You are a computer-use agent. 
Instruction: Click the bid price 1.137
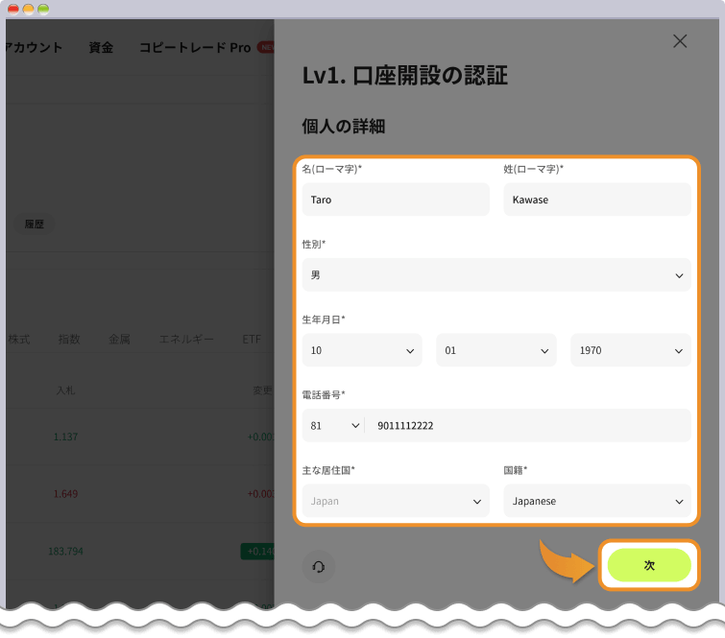(65, 437)
